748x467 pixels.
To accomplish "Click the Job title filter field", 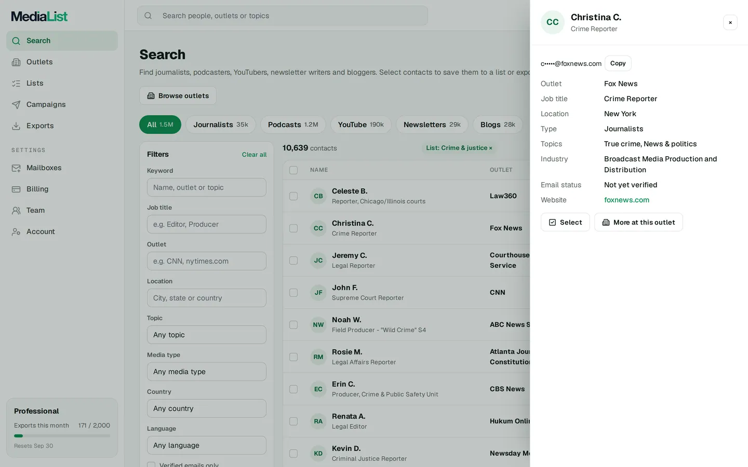I will tap(207, 224).
